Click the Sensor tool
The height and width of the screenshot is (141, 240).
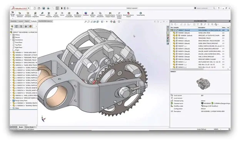point(62,14)
